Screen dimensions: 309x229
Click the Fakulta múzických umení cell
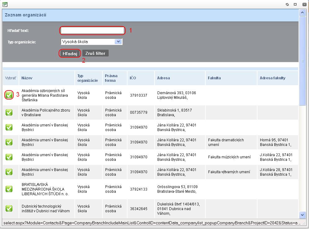tap(229, 157)
